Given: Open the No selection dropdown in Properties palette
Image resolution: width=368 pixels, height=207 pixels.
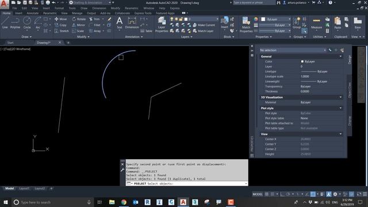Looking at the screenshot, I should [293, 50].
